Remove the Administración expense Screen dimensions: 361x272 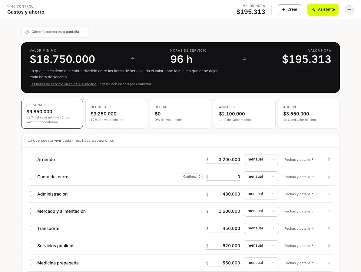pos(329,194)
